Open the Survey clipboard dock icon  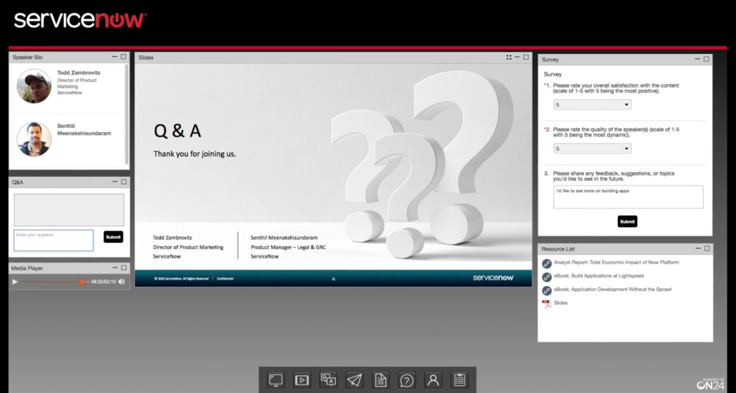459,380
